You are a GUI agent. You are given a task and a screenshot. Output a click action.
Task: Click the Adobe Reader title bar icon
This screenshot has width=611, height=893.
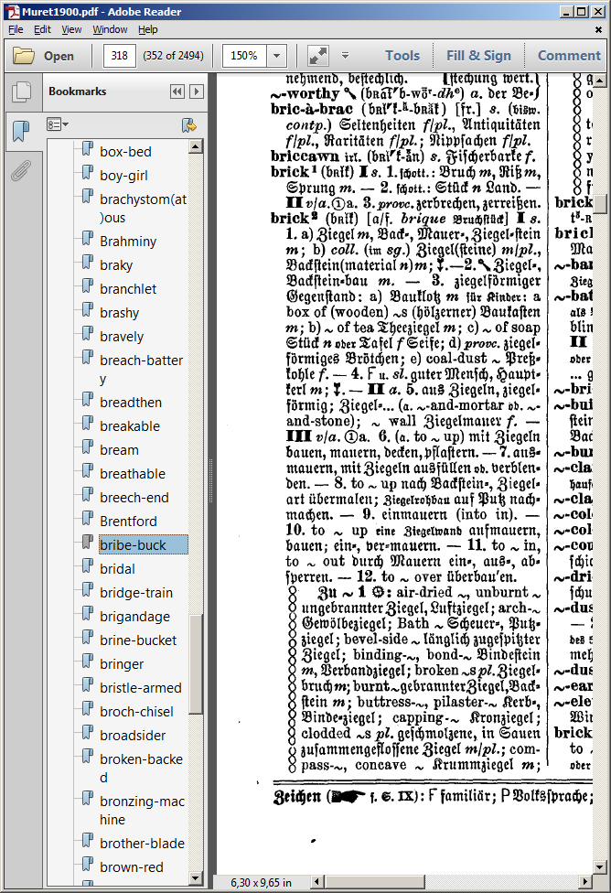click(x=13, y=11)
